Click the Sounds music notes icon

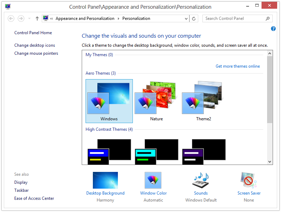201,180
